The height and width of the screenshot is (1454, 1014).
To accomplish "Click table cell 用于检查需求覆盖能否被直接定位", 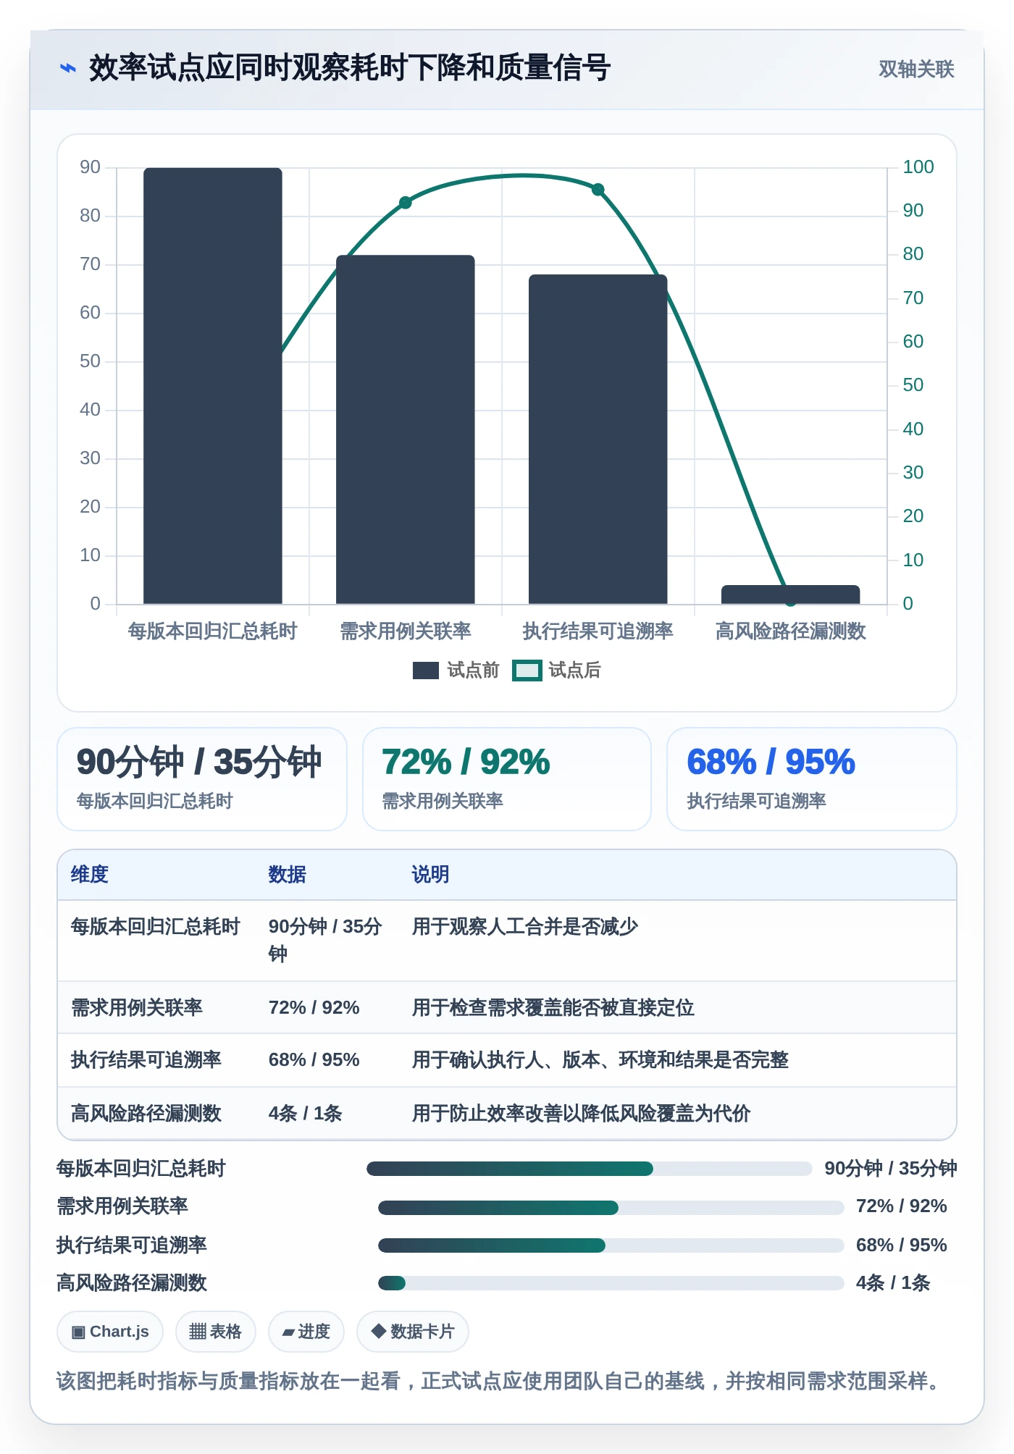I will pos(553,1008).
